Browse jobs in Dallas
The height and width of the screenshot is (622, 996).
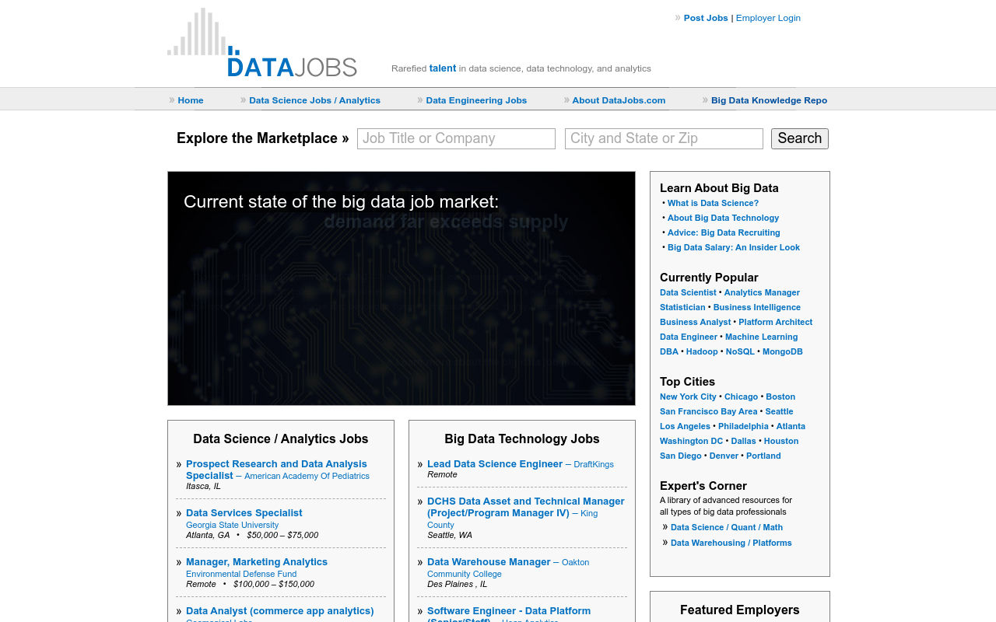(743, 442)
